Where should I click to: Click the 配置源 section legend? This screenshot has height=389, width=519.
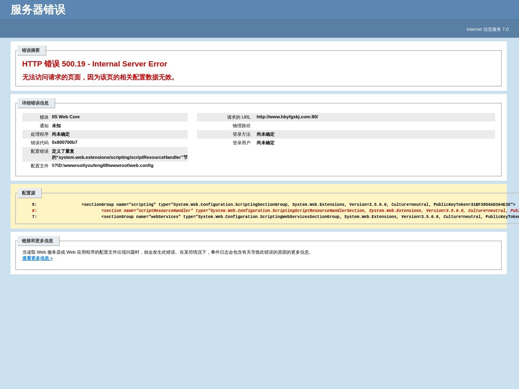pyautogui.click(x=29, y=193)
